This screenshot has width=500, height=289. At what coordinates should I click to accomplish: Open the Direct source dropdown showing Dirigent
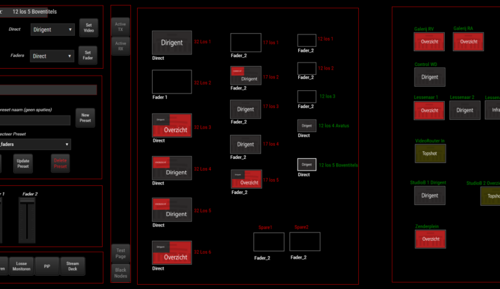[52, 30]
